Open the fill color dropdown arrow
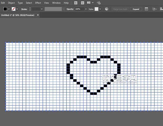 9,9
